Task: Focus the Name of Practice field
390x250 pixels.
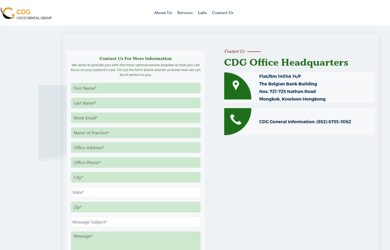Action: coord(136,133)
